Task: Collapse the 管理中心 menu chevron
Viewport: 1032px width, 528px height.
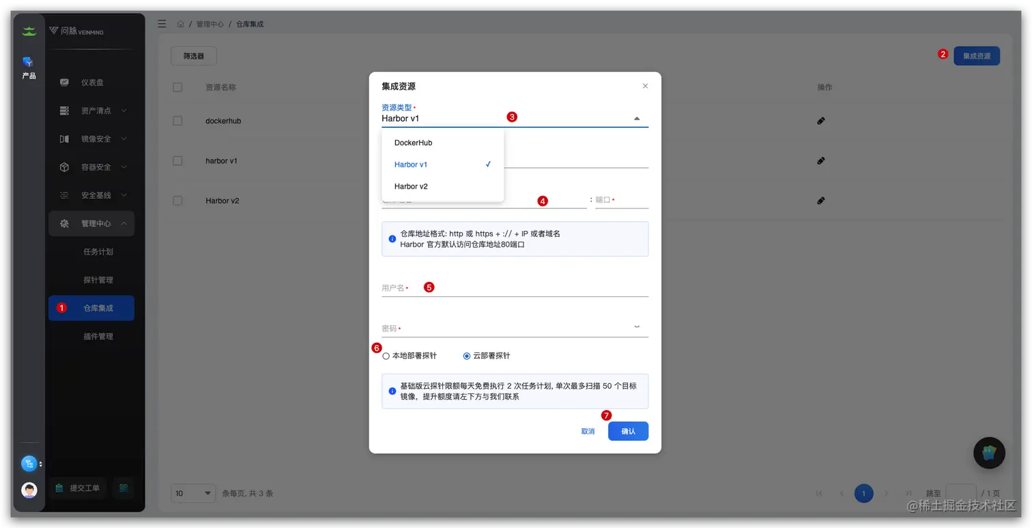Action: pos(124,223)
